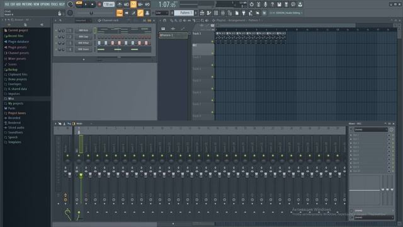Open the VIEW menu
The height and width of the screenshot is (227, 403).
point(36,4)
